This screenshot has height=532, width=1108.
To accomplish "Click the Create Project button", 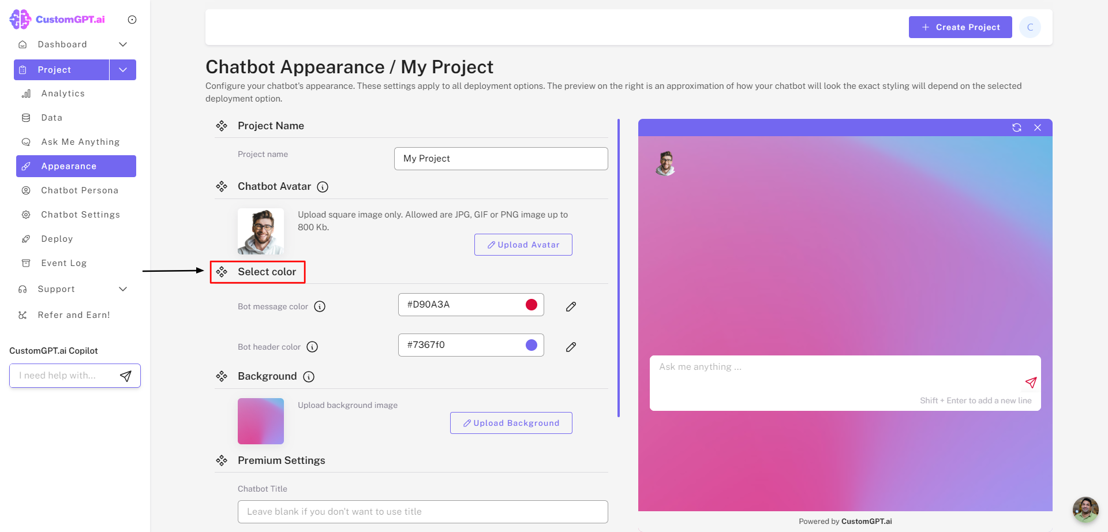I will coord(960,27).
